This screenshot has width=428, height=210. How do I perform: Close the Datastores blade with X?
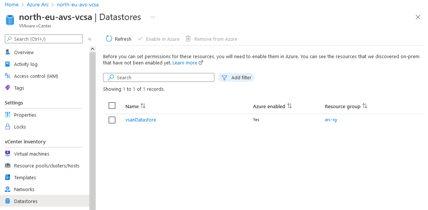(418, 17)
